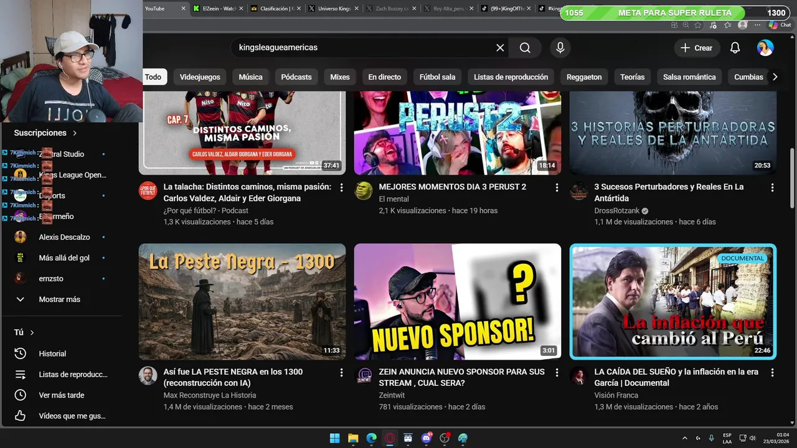The height and width of the screenshot is (448, 797).
Task: Open the notifications bell
Action: (x=735, y=48)
